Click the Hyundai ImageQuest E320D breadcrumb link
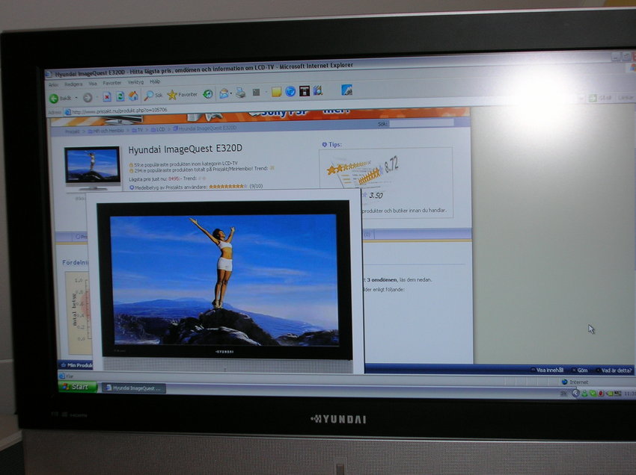The width and height of the screenshot is (636, 475). click(205, 128)
